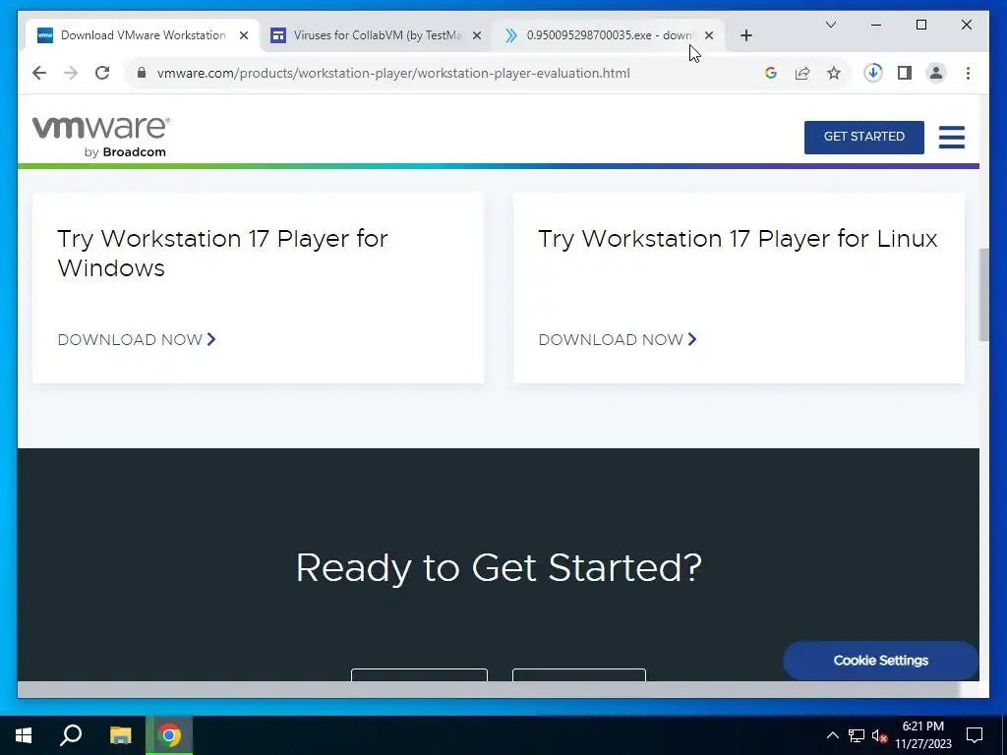Click 'Try Workstation 17 Player for Linux' heading

click(x=738, y=239)
